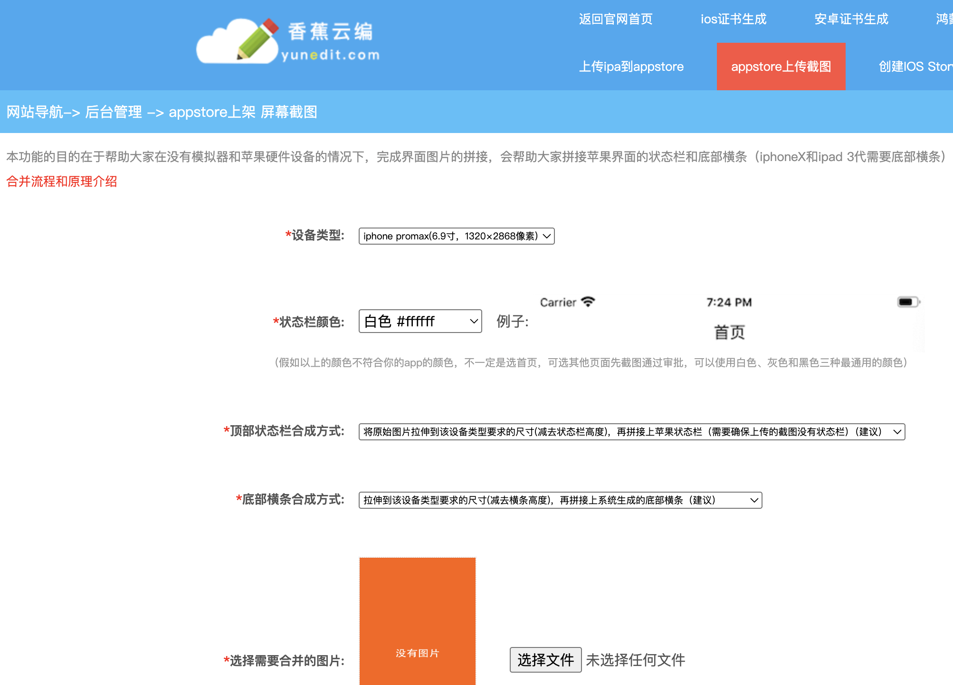Click the battery icon in example preview
The image size is (953, 685).
pos(908,302)
